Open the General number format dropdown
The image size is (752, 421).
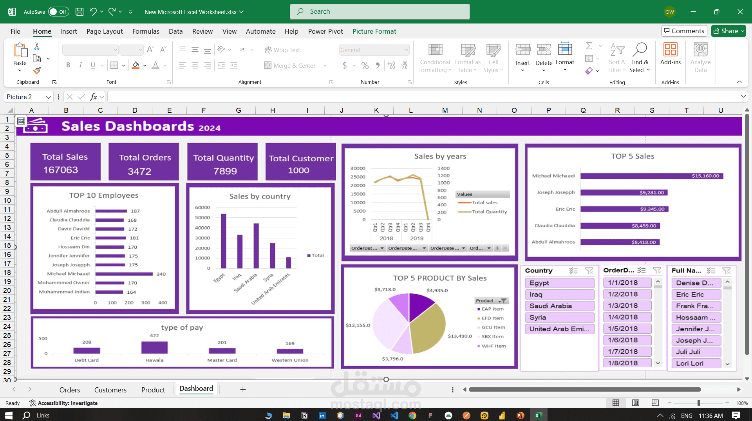click(x=406, y=50)
